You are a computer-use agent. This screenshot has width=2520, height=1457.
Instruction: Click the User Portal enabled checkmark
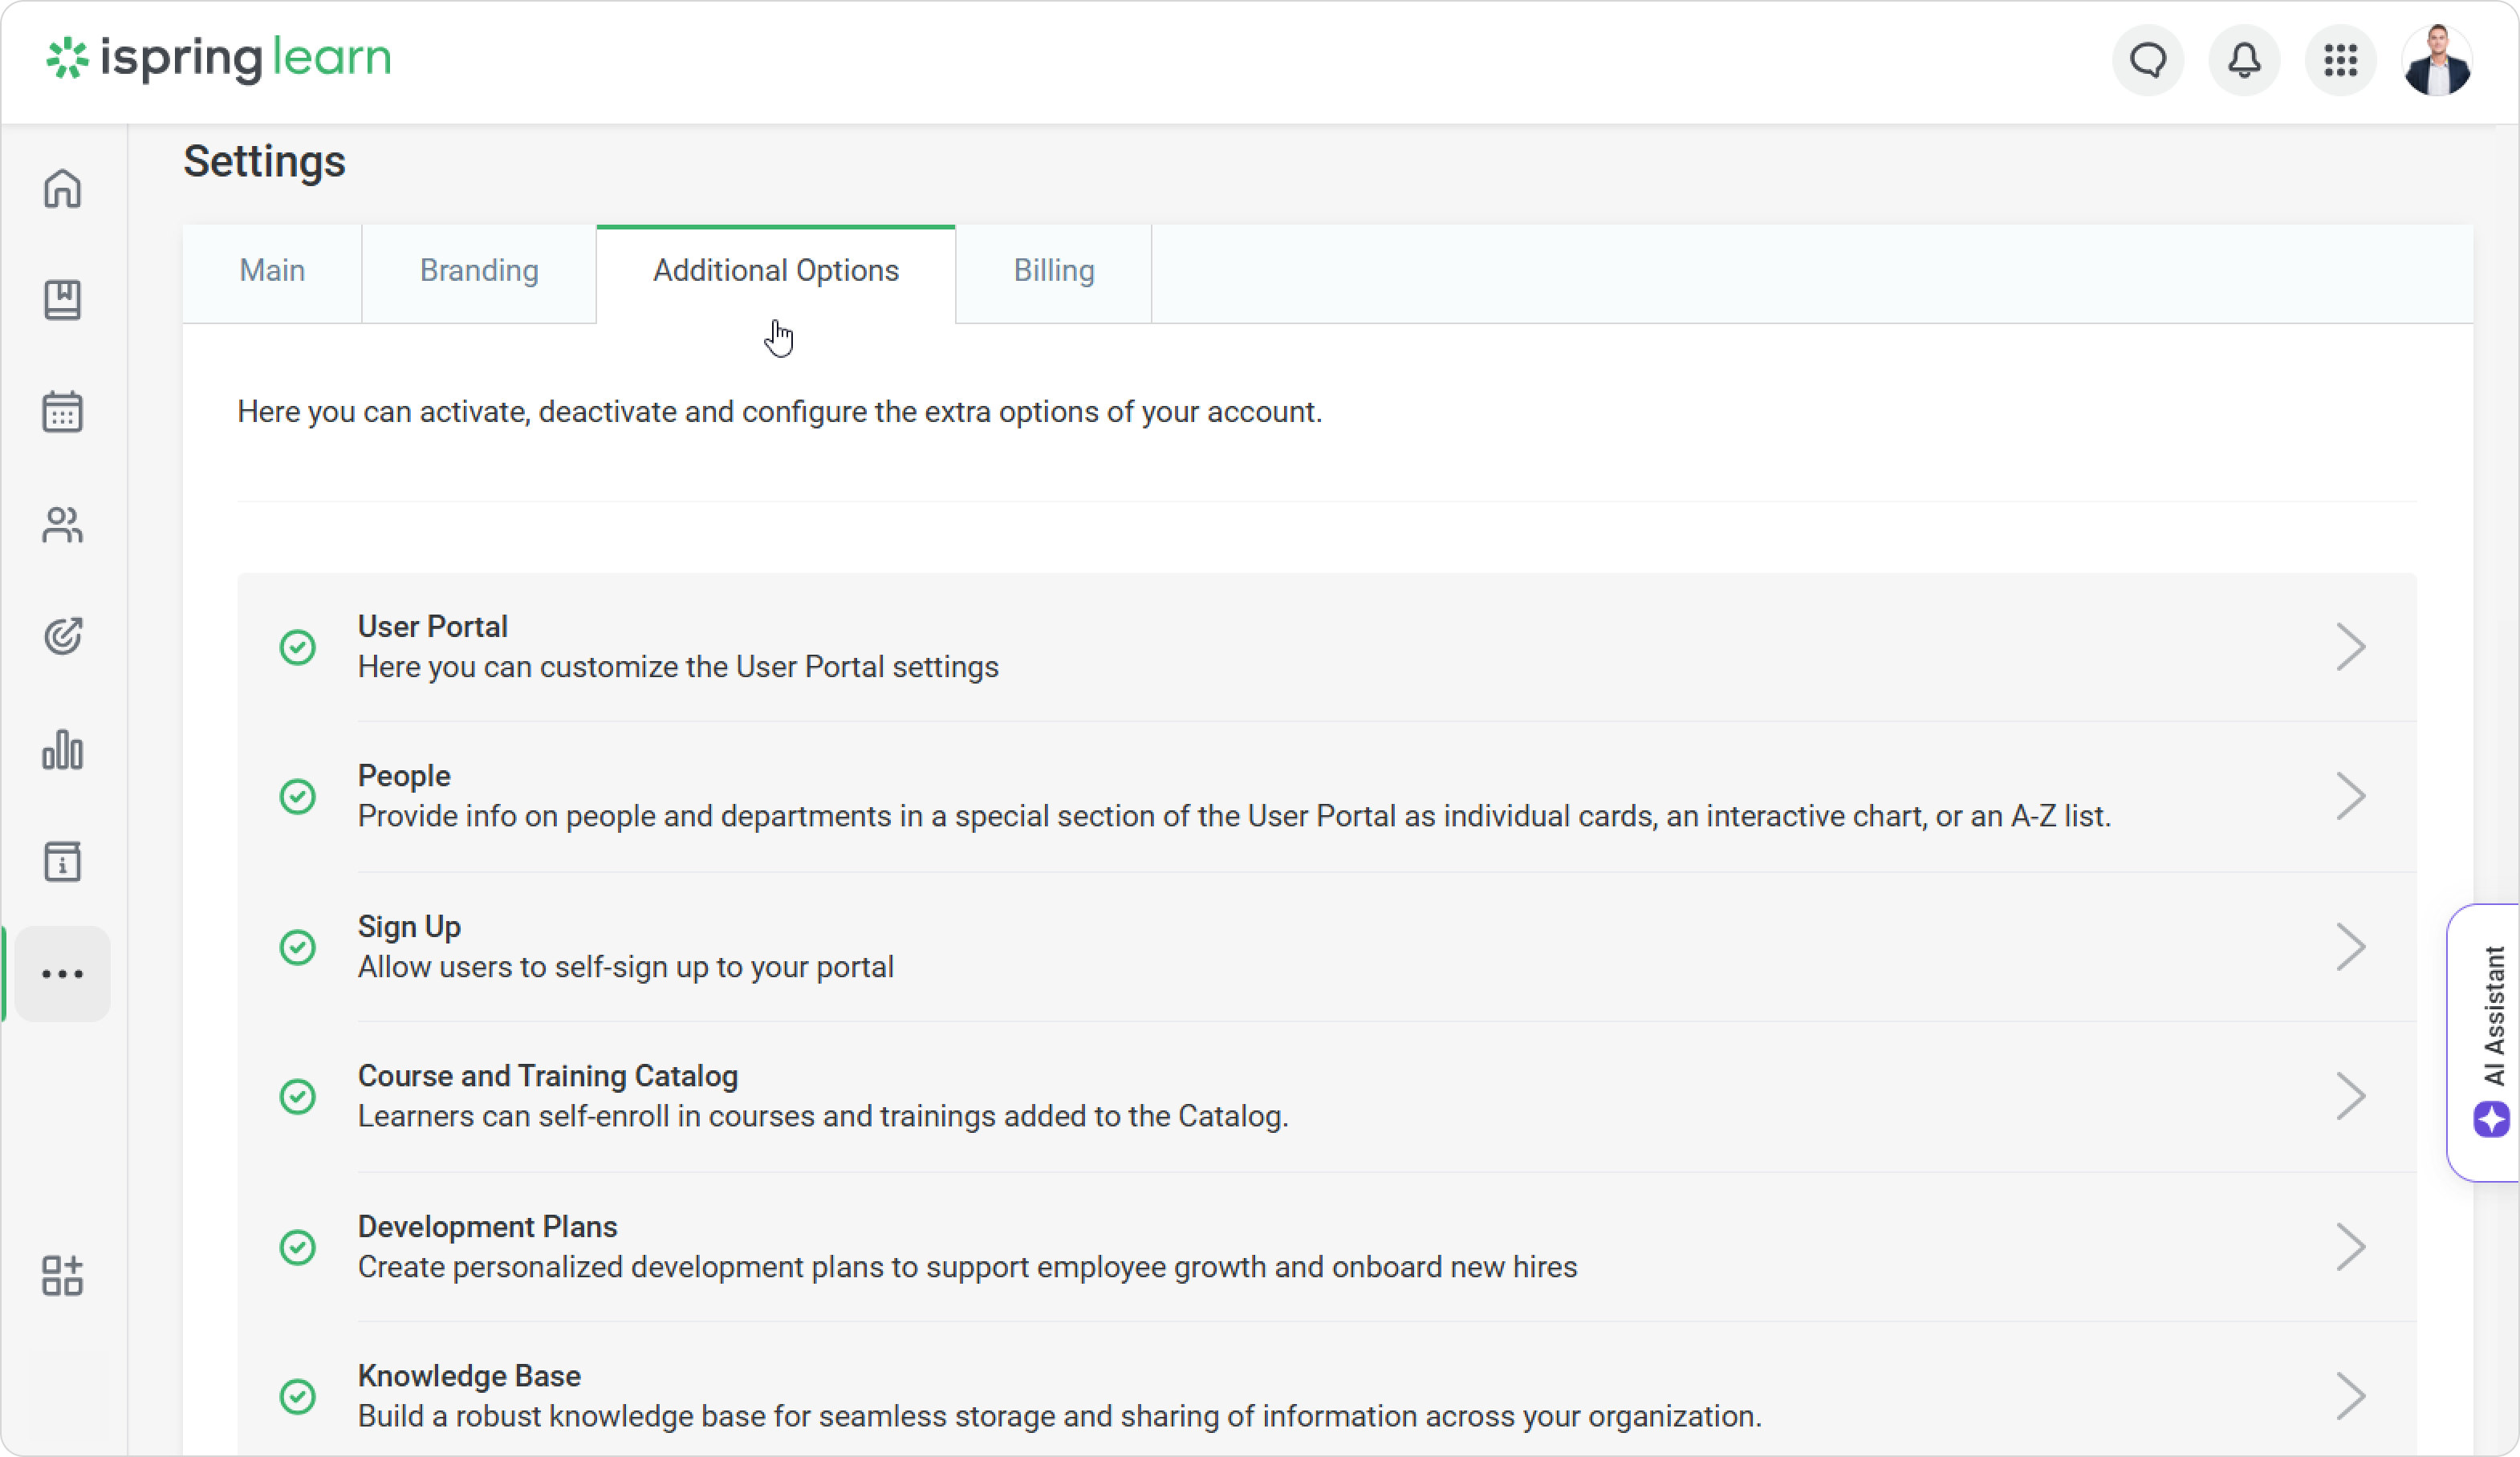297,647
